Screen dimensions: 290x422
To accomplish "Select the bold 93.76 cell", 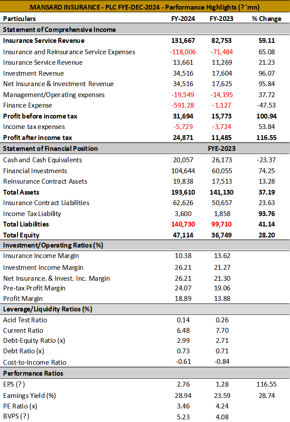I will coord(266,214).
